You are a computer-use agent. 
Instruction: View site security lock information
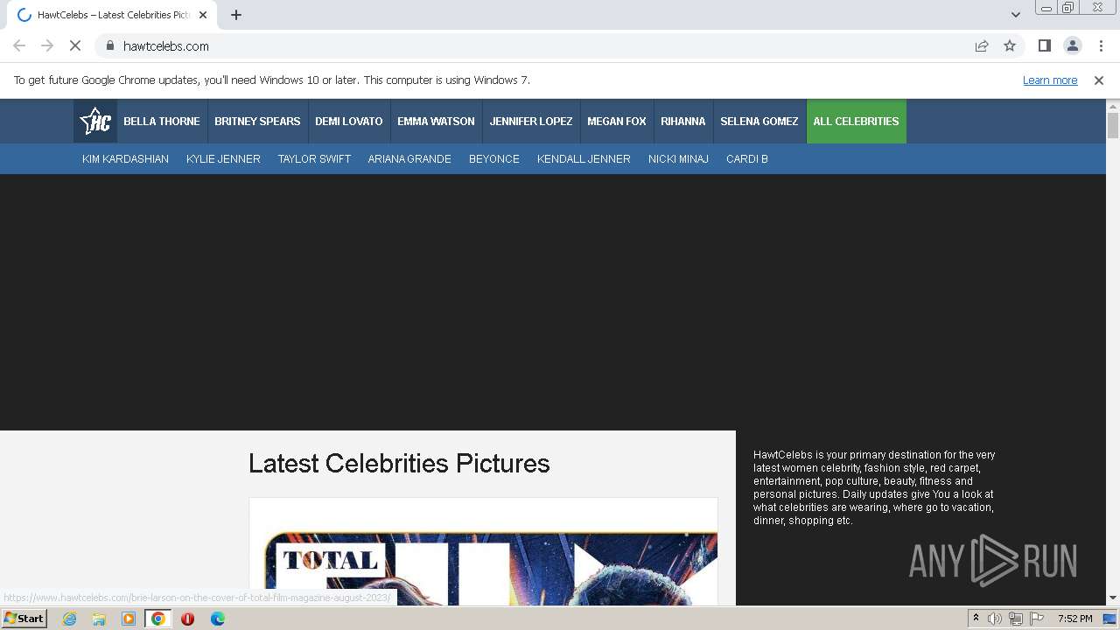[110, 45]
